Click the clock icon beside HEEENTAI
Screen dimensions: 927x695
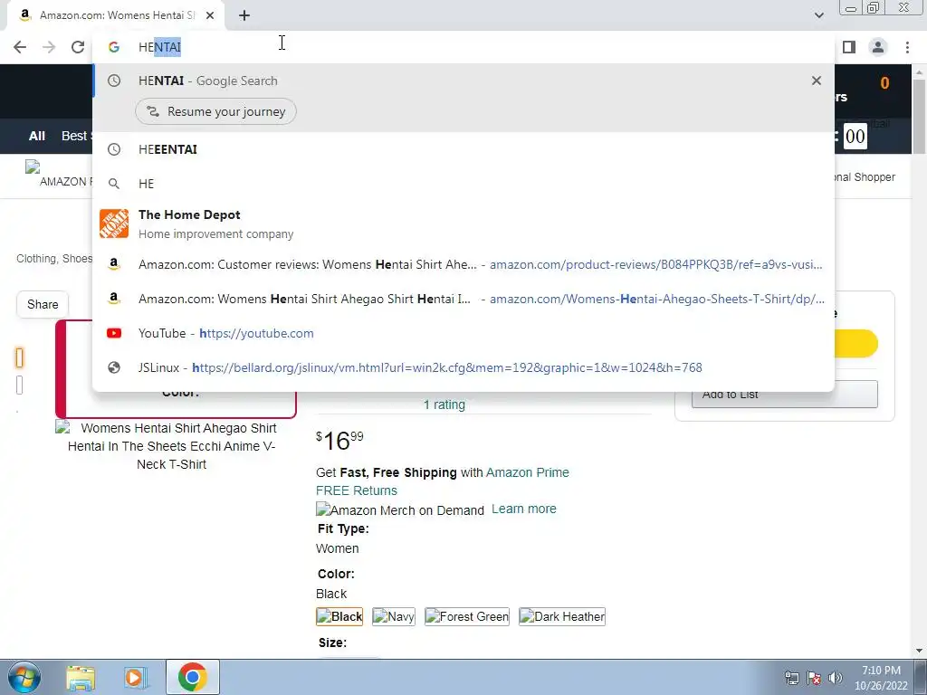click(x=114, y=149)
